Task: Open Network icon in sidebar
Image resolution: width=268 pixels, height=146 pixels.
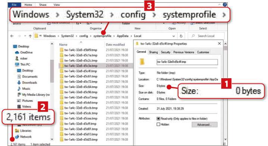Action: 17,137
